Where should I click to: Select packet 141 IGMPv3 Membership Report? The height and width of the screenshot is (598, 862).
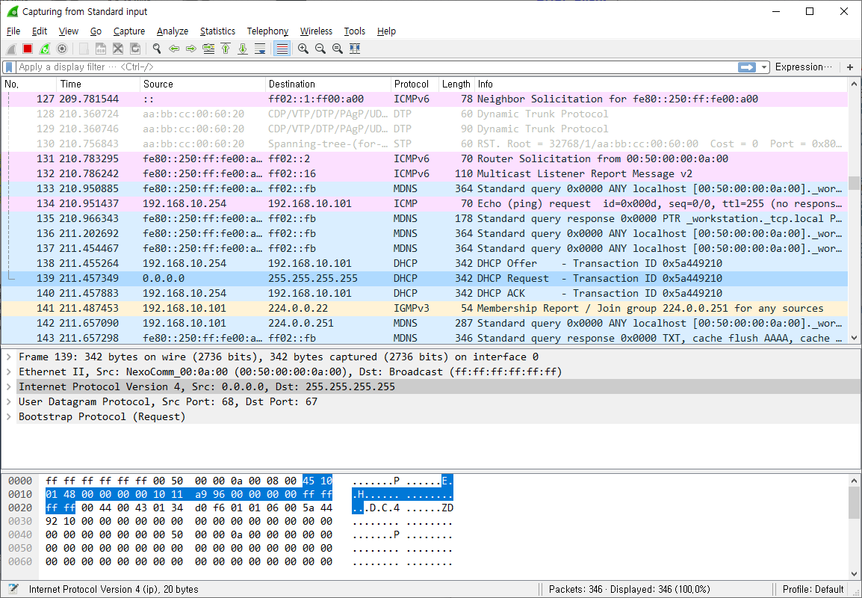[x=424, y=308]
